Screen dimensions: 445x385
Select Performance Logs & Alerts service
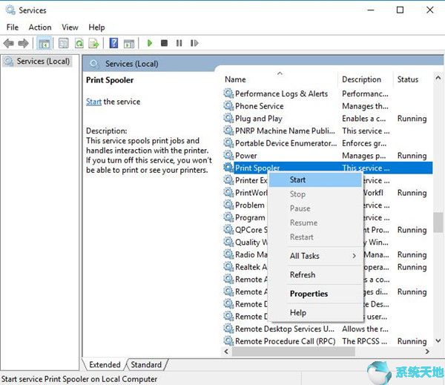coord(328,93)
